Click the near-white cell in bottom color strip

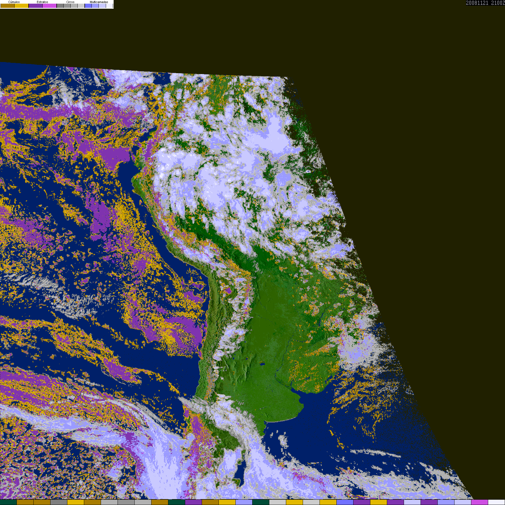[497, 502]
